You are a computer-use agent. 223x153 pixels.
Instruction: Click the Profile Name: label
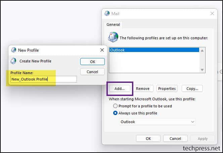pos(22,73)
